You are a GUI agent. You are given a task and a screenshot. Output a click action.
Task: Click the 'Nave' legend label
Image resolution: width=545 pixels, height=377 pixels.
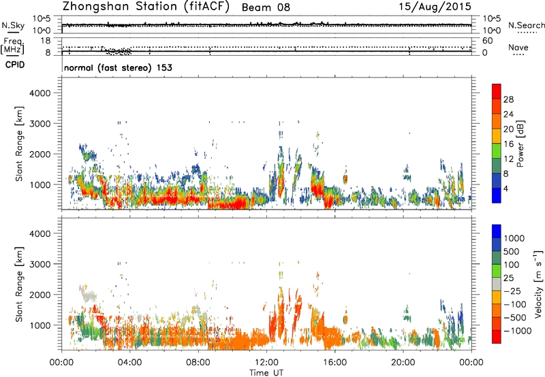tap(518, 48)
